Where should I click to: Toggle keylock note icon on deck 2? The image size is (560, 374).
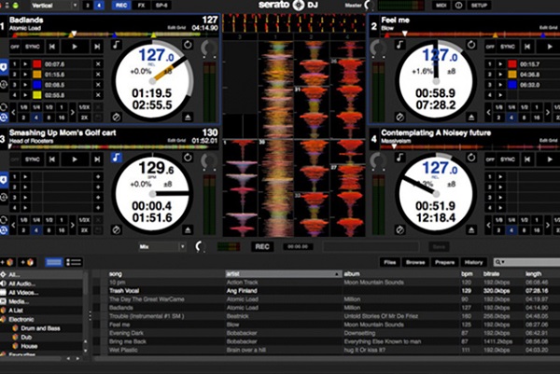(x=399, y=45)
